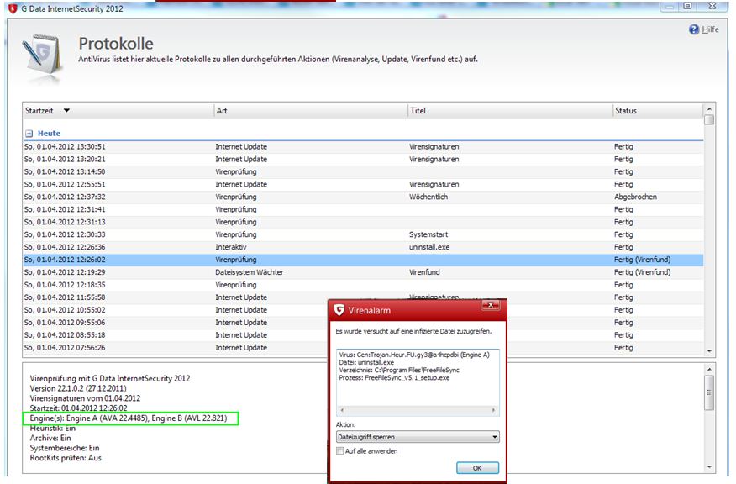Collapse the Heute group
Screen dimensions: 736x484
tap(29, 134)
